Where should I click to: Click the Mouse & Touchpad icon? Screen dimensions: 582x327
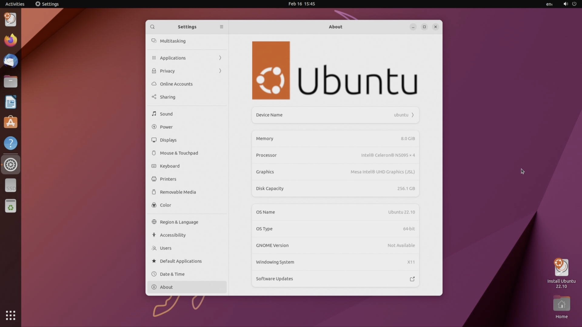pyautogui.click(x=154, y=153)
